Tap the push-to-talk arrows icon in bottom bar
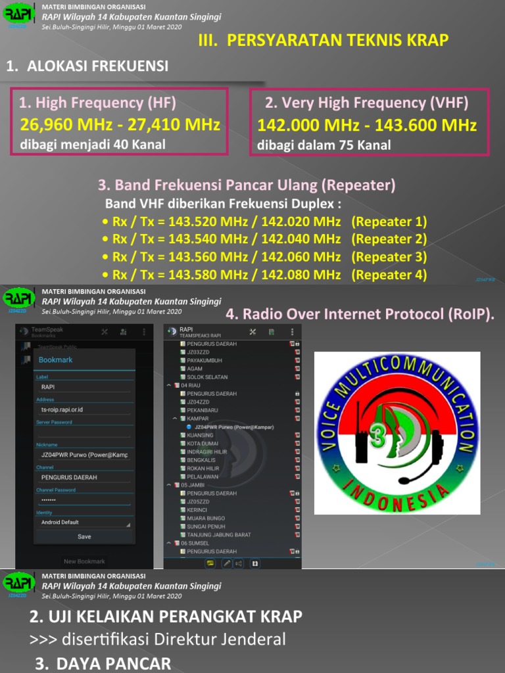Image resolution: width=505 pixels, height=673 pixels. [x=254, y=563]
